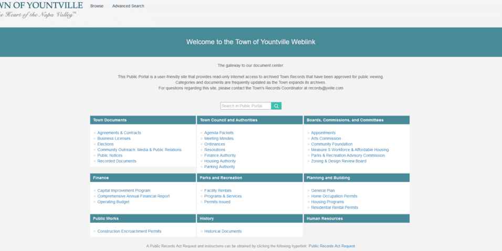The image size is (502, 251).
Task: Click the teal search magnifier button
Action: [276, 106]
